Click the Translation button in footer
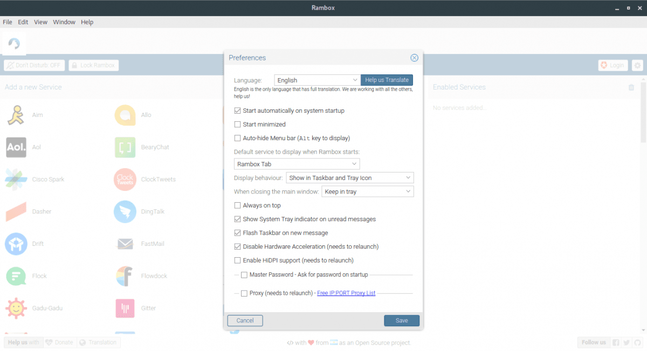 (99, 342)
